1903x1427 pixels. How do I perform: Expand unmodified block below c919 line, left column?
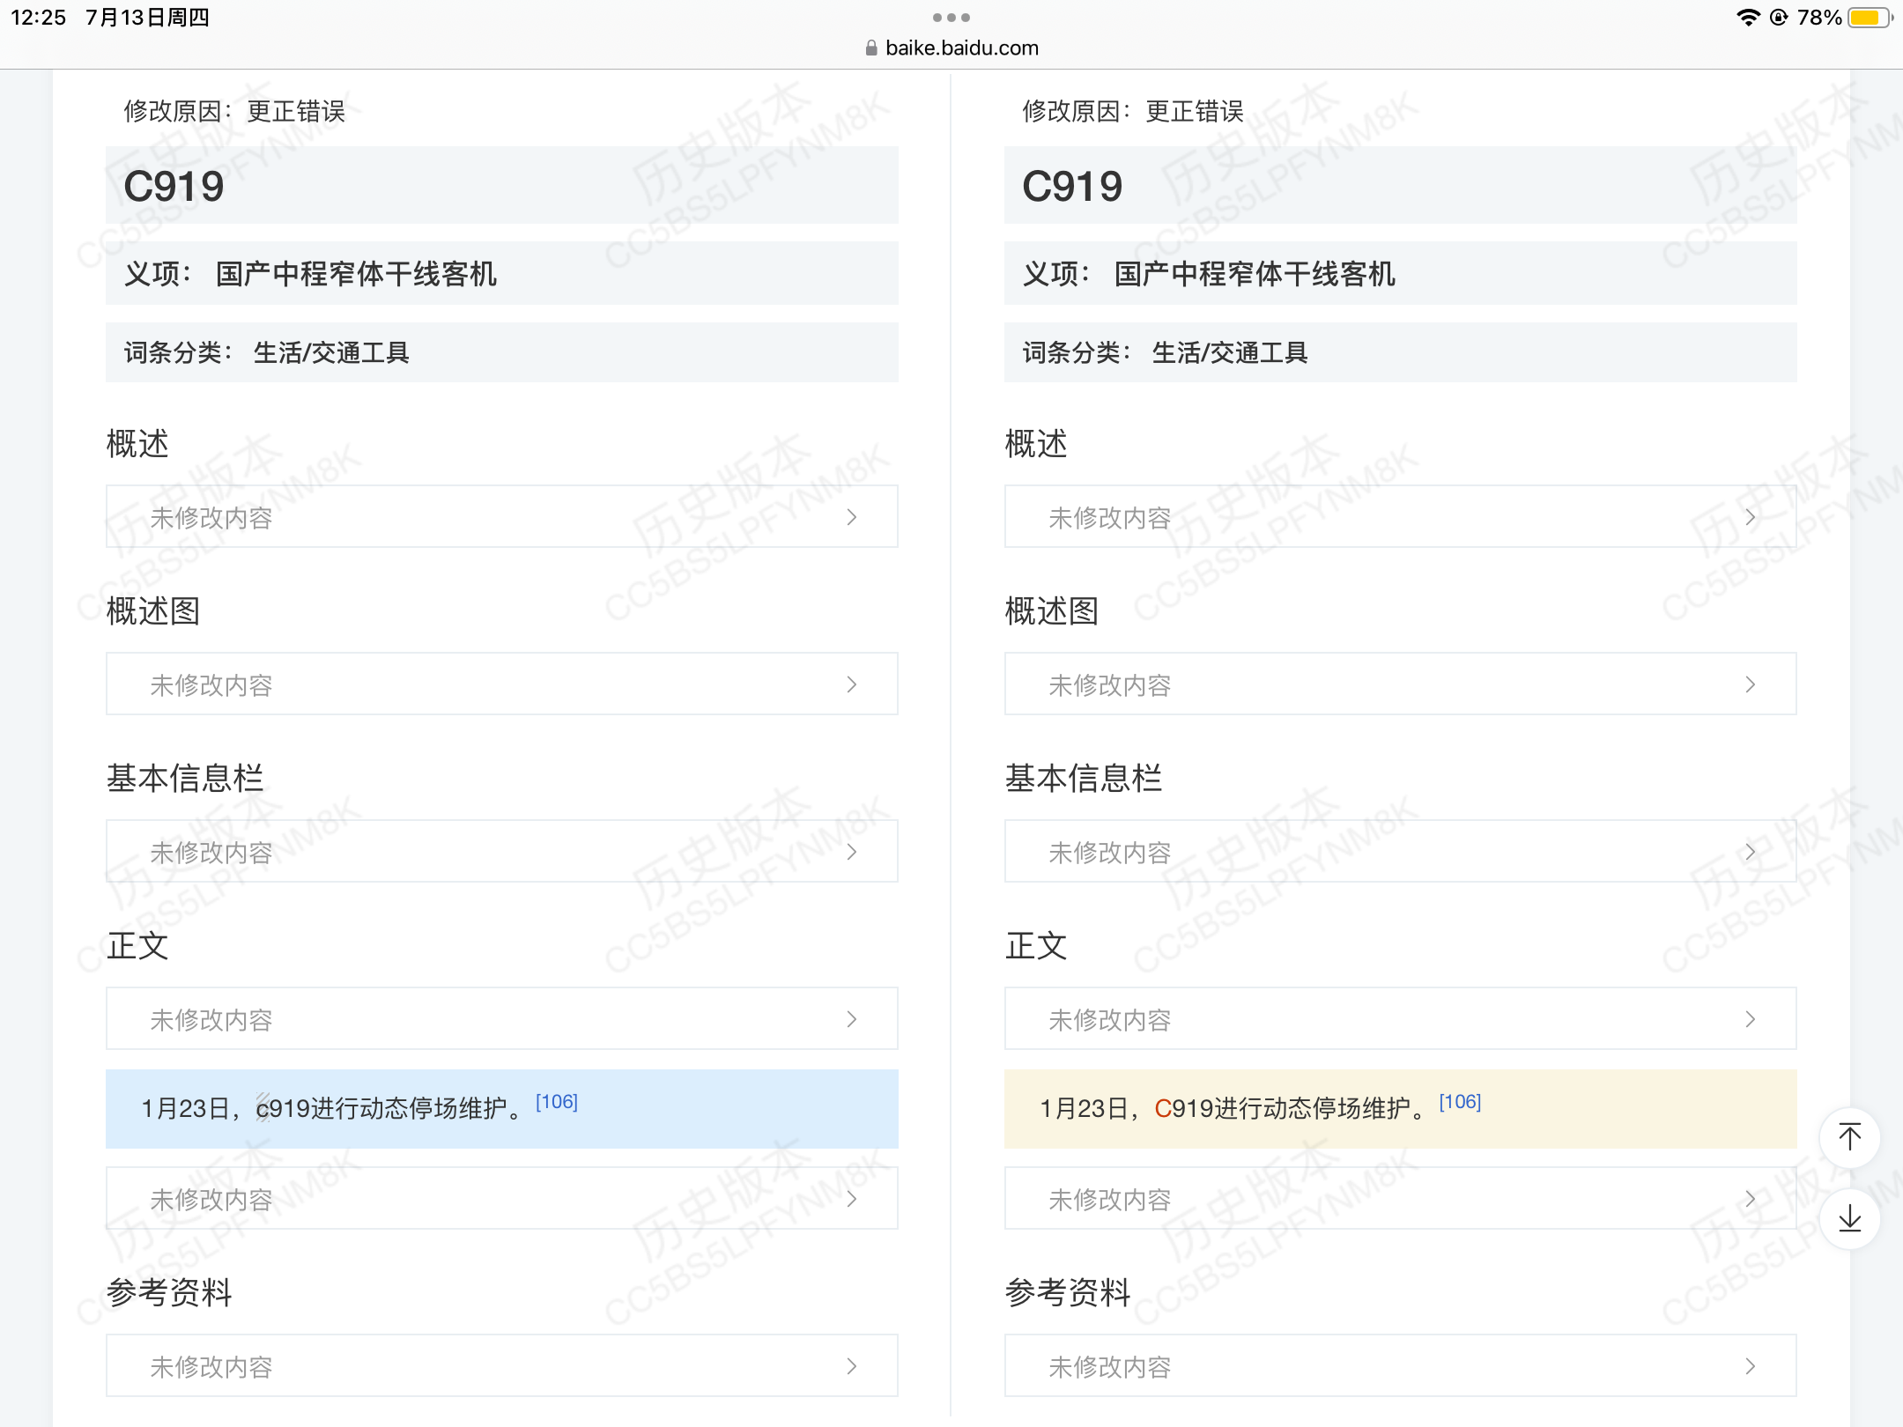[x=502, y=1199]
